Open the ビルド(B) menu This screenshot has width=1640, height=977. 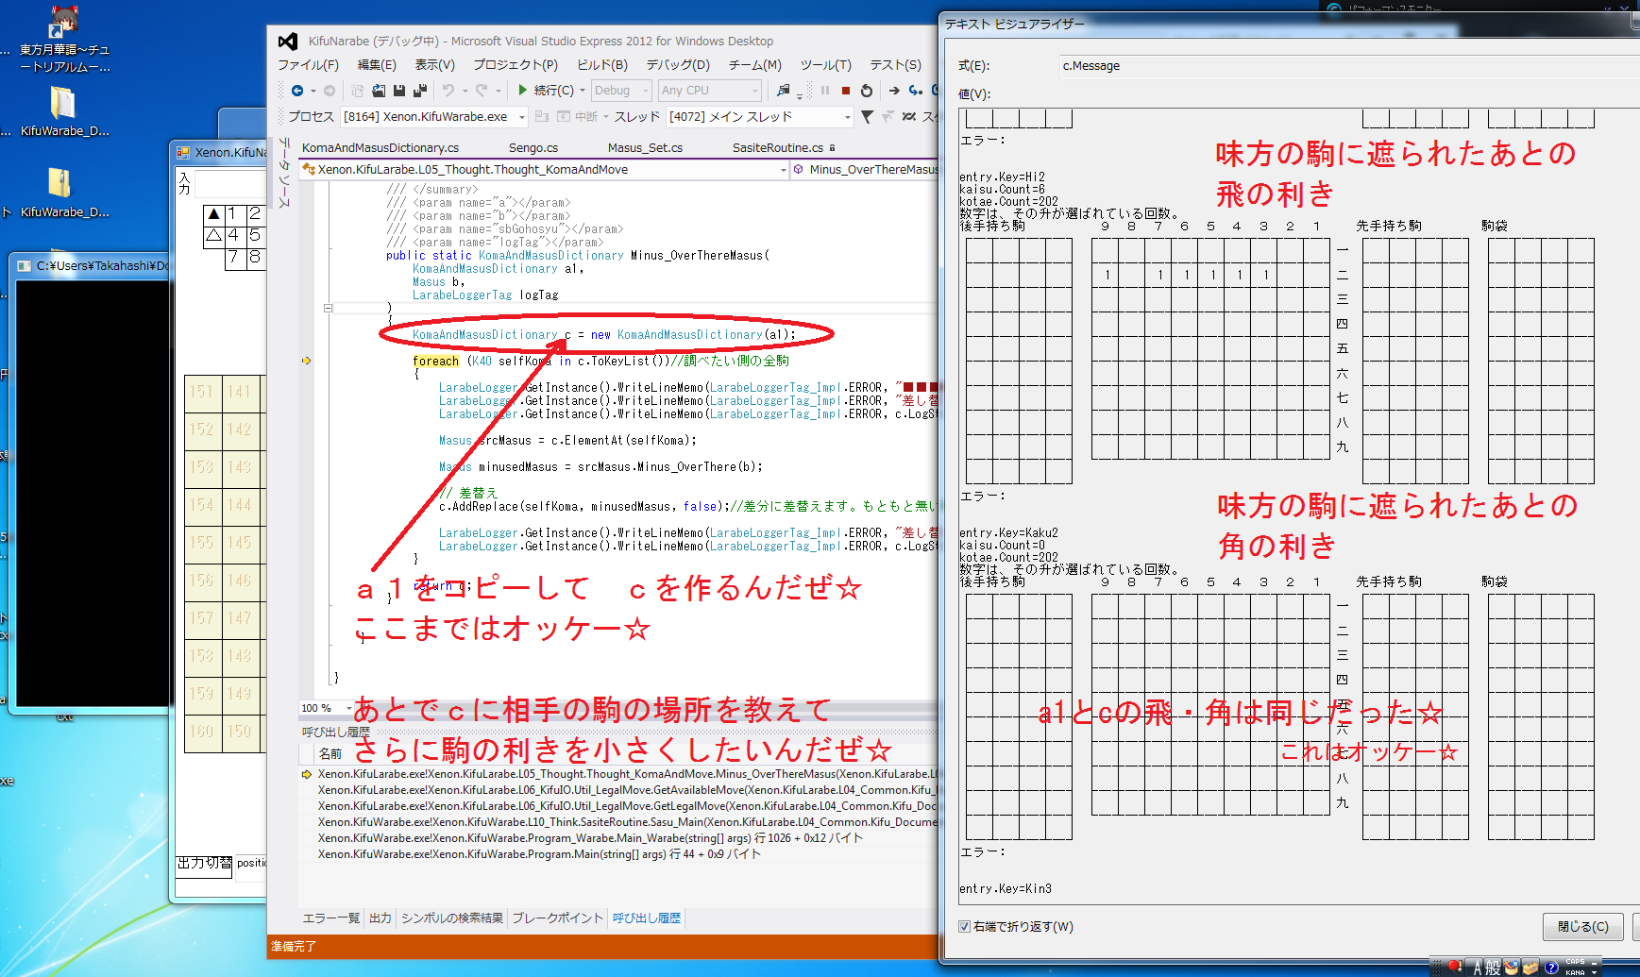tap(602, 65)
